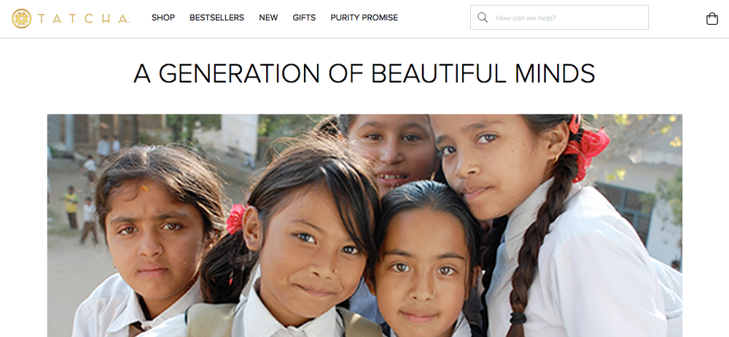The width and height of the screenshot is (729, 337).
Task: Open the shopping bag icon
Action: (x=712, y=19)
